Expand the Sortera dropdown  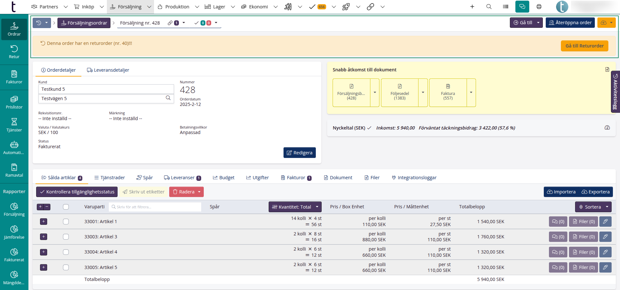tap(593, 207)
